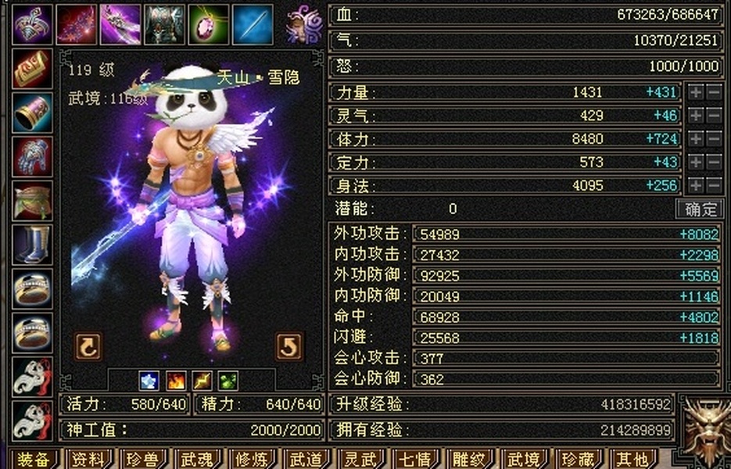Confirm attribute points with 确定 button

pyautogui.click(x=701, y=209)
